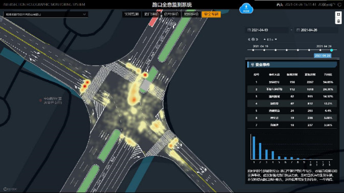
Task: Select the orange highlighted 安全 tab
Action: (x=211, y=14)
